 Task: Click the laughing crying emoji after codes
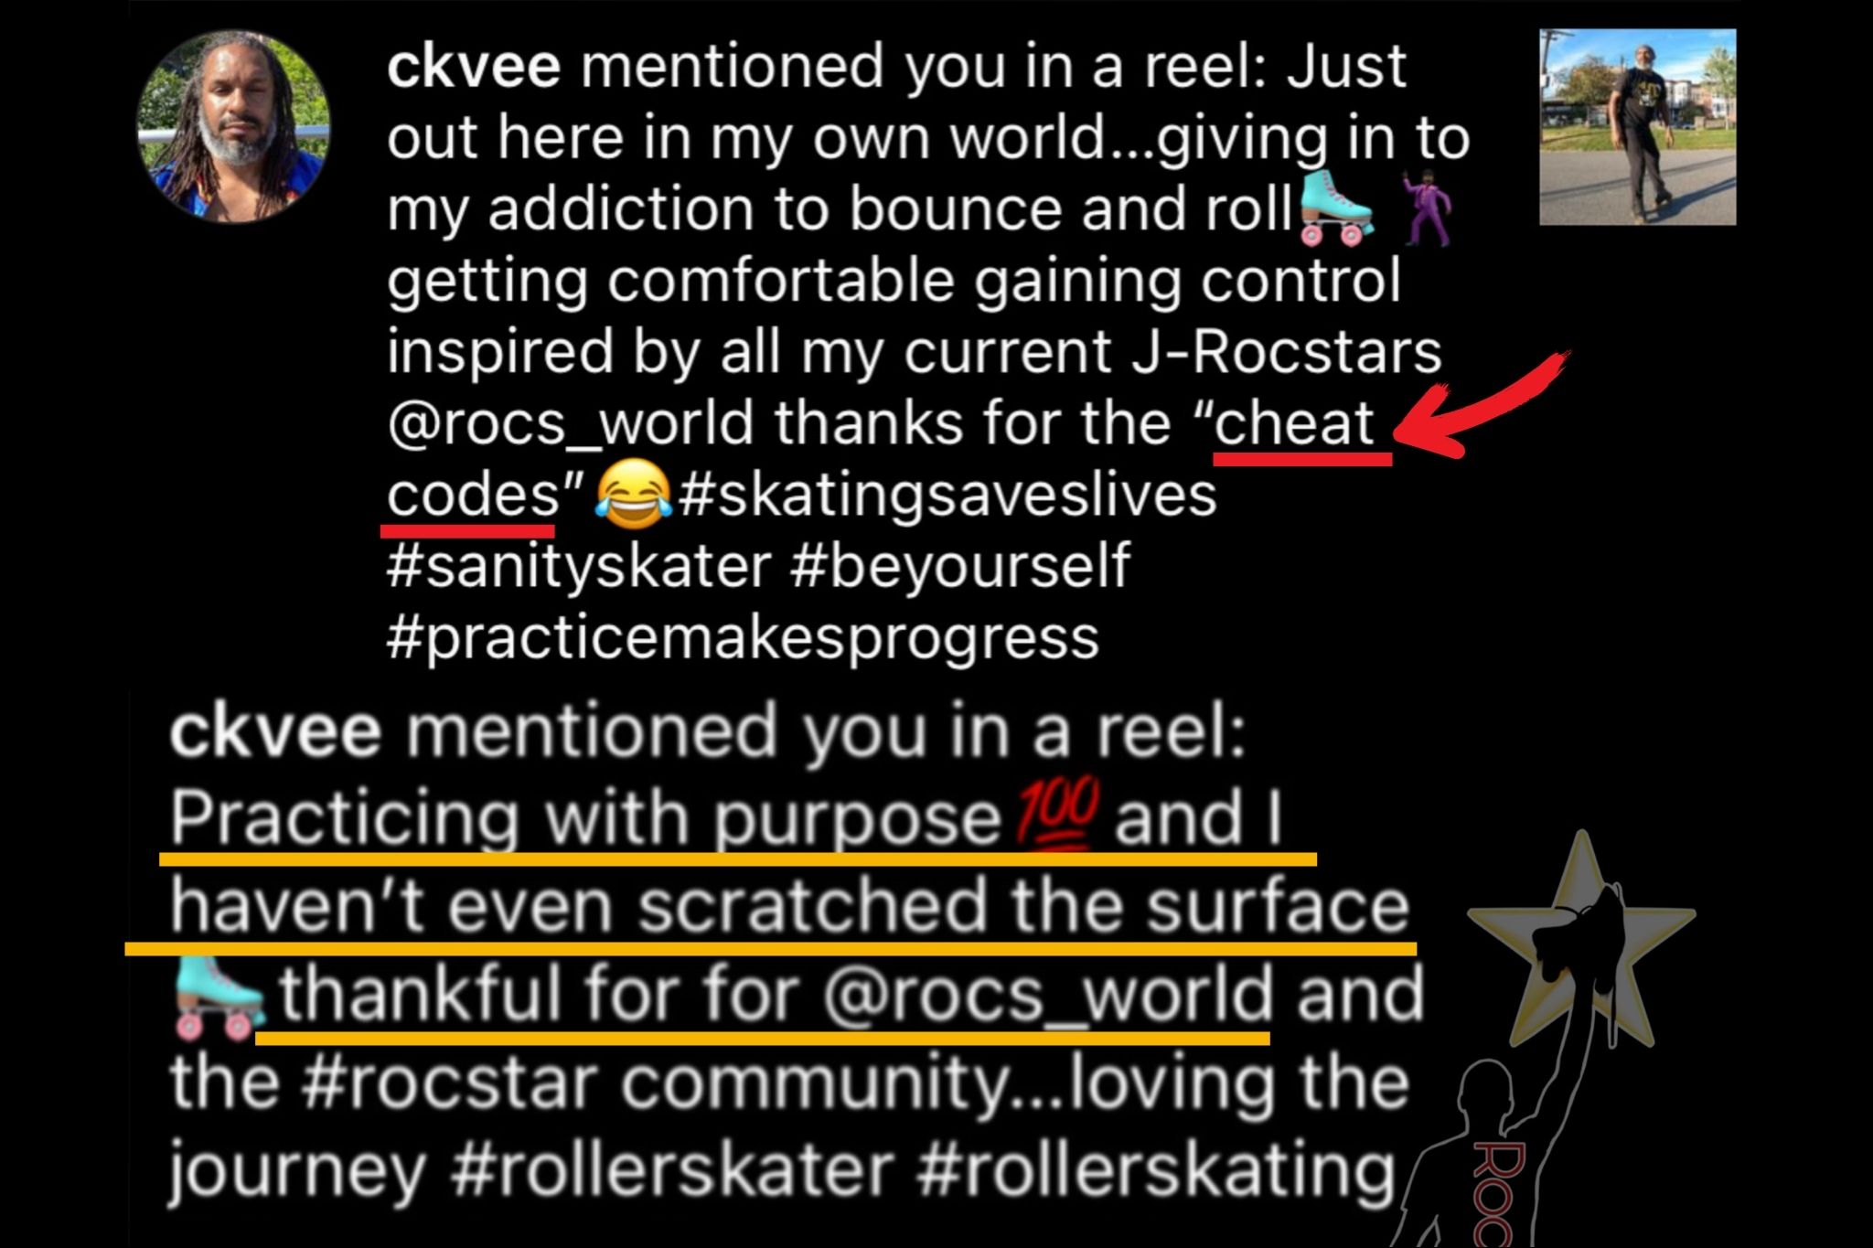coord(633,495)
